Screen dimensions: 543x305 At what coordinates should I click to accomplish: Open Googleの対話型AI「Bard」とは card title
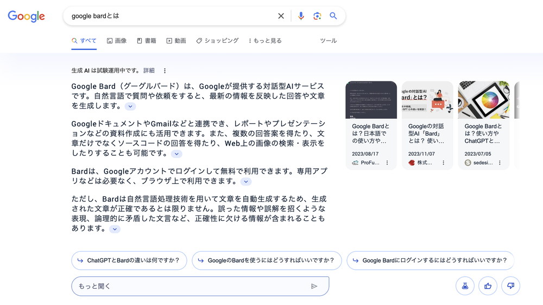[x=426, y=134]
